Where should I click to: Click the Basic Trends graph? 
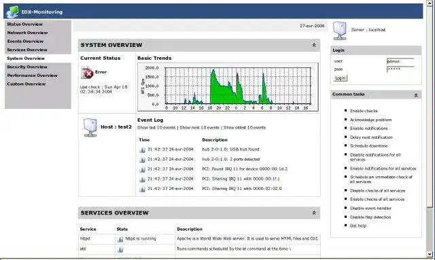228,87
